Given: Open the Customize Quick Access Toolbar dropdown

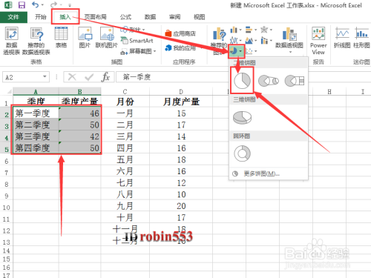Looking at the screenshot, I should tap(70, 5).
